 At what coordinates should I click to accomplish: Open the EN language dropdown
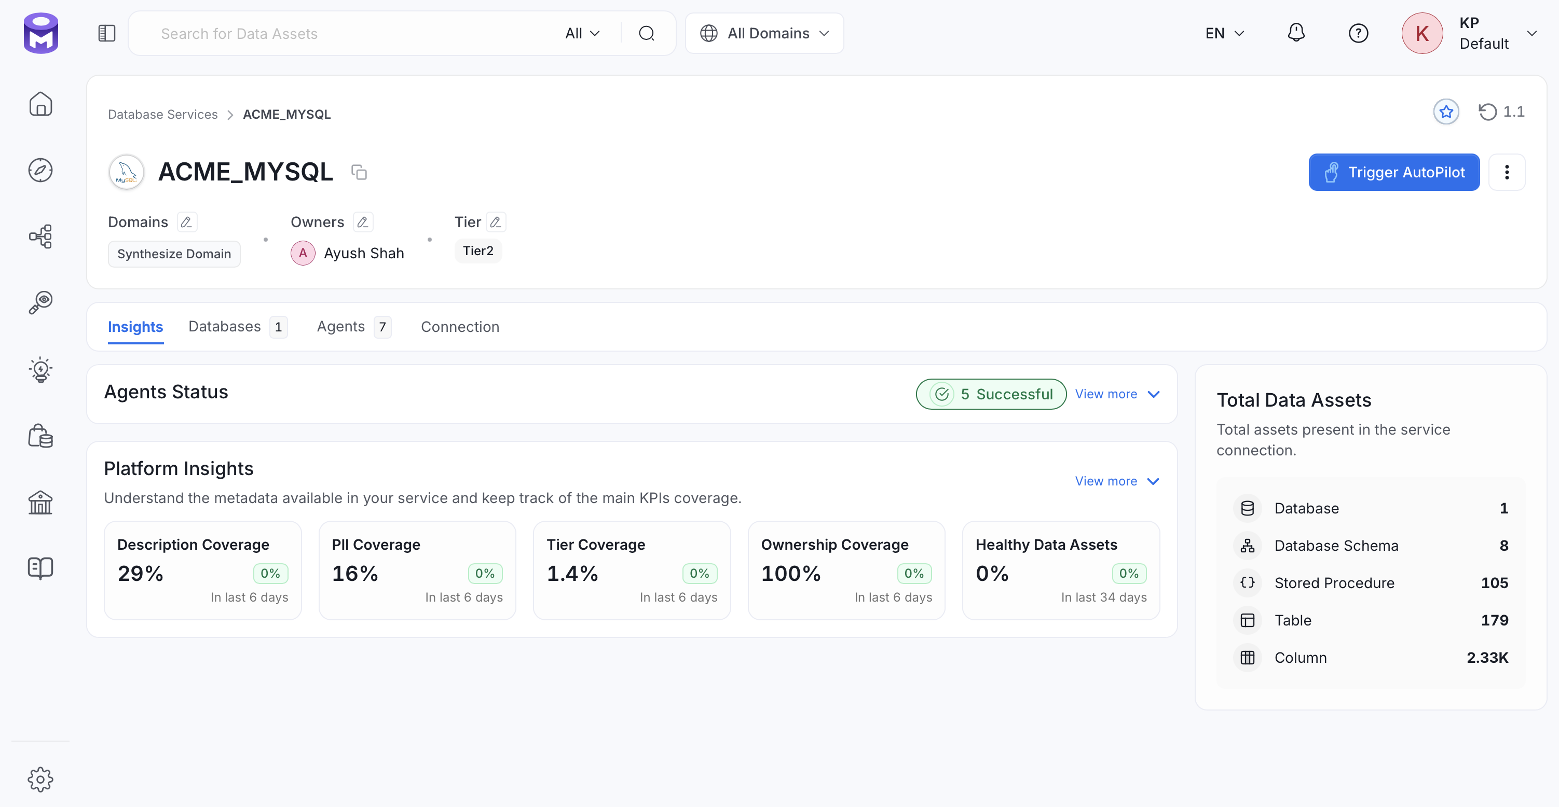point(1224,33)
